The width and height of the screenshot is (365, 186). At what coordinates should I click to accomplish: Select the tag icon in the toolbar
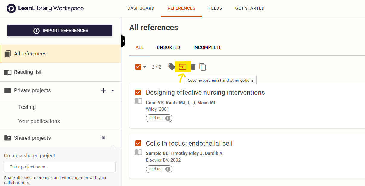pos(172,67)
